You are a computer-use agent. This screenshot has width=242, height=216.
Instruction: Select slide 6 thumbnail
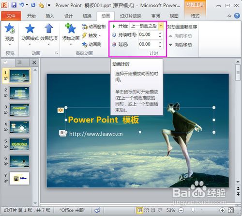click(x=19, y=161)
